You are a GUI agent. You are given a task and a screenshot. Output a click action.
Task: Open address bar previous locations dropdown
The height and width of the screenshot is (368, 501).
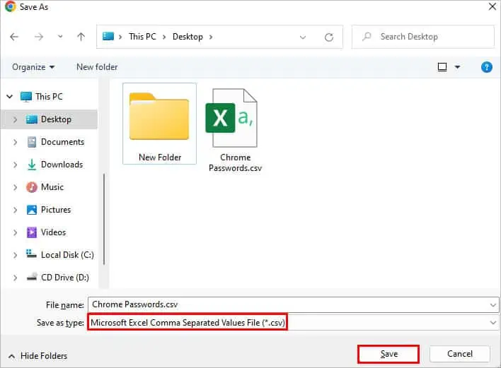pyautogui.click(x=303, y=37)
